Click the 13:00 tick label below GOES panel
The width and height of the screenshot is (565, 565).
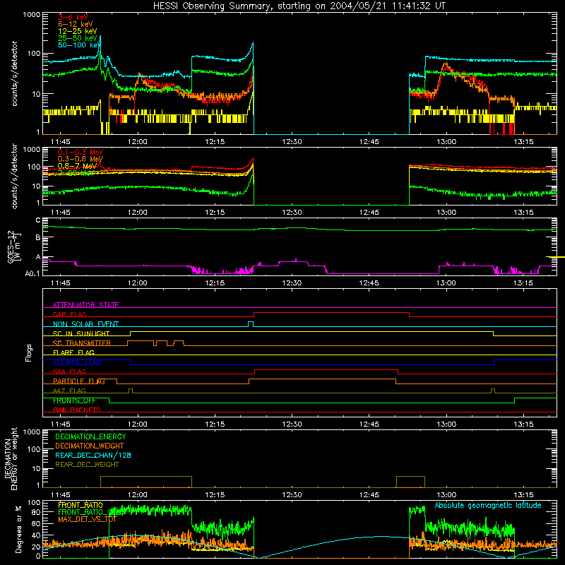pos(446,283)
